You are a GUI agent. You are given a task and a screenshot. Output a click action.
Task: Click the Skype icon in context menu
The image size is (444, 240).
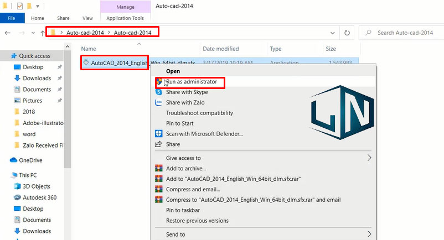point(159,92)
